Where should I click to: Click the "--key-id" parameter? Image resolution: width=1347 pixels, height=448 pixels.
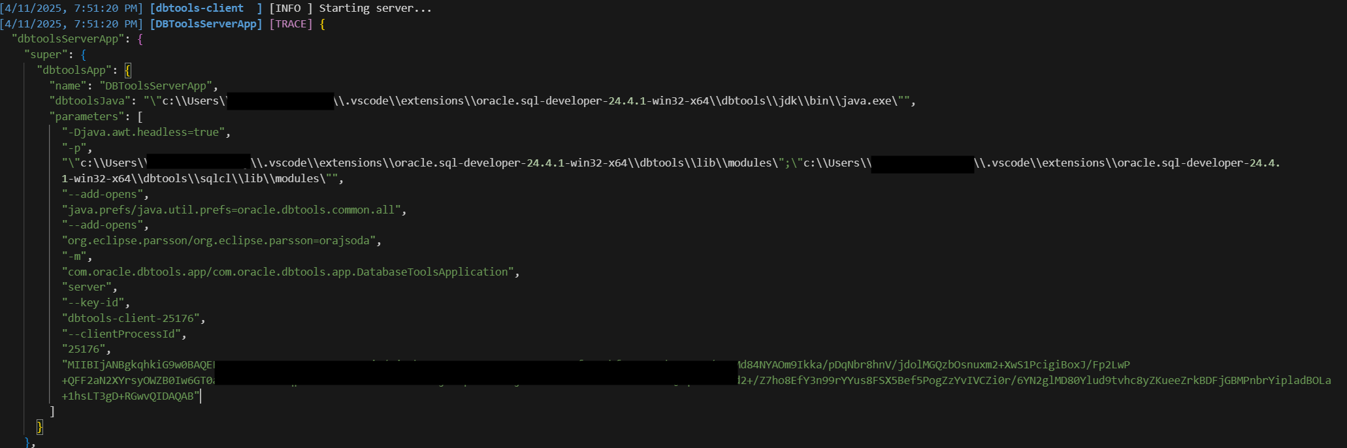click(x=95, y=303)
